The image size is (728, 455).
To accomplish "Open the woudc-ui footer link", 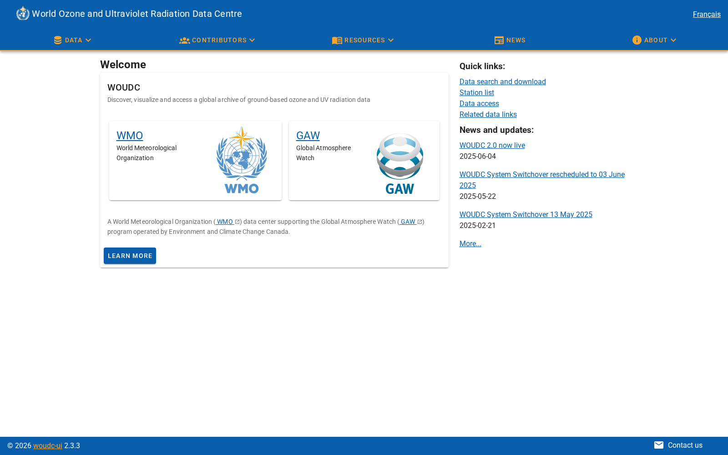I will click(48, 445).
